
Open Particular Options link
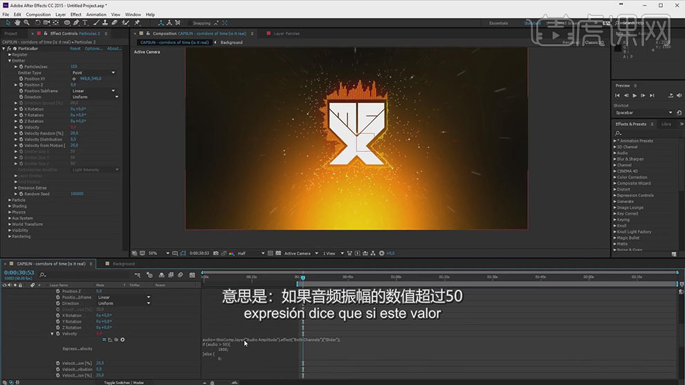(x=93, y=48)
